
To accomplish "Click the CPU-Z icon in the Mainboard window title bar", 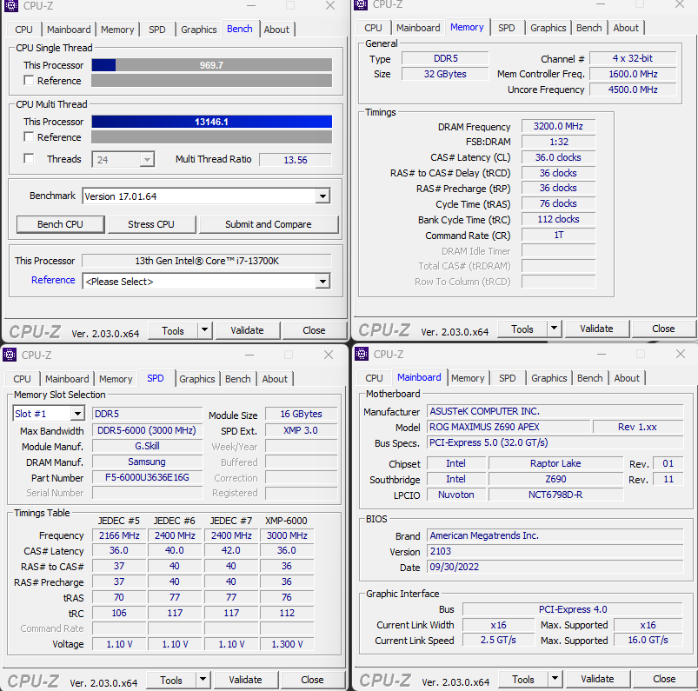I will click(x=362, y=354).
